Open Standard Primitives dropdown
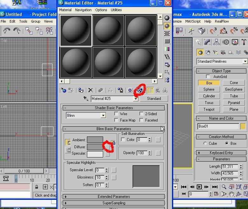Screen dimensions: 248x209 point(245,61)
